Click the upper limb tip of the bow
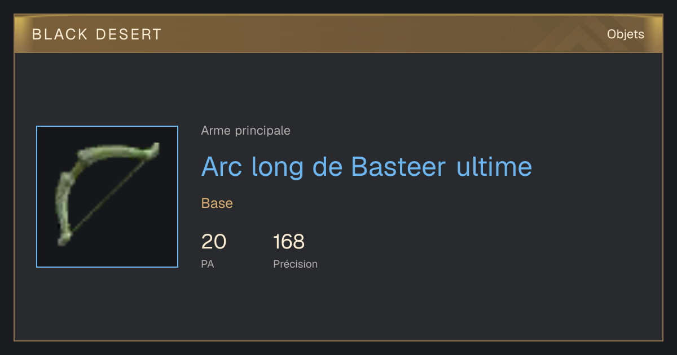The width and height of the screenshot is (677, 355). pos(155,149)
